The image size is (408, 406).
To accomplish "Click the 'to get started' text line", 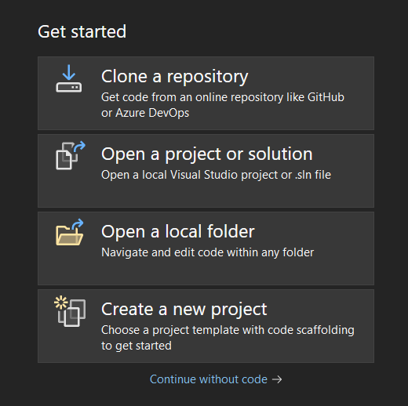I will tap(137, 346).
